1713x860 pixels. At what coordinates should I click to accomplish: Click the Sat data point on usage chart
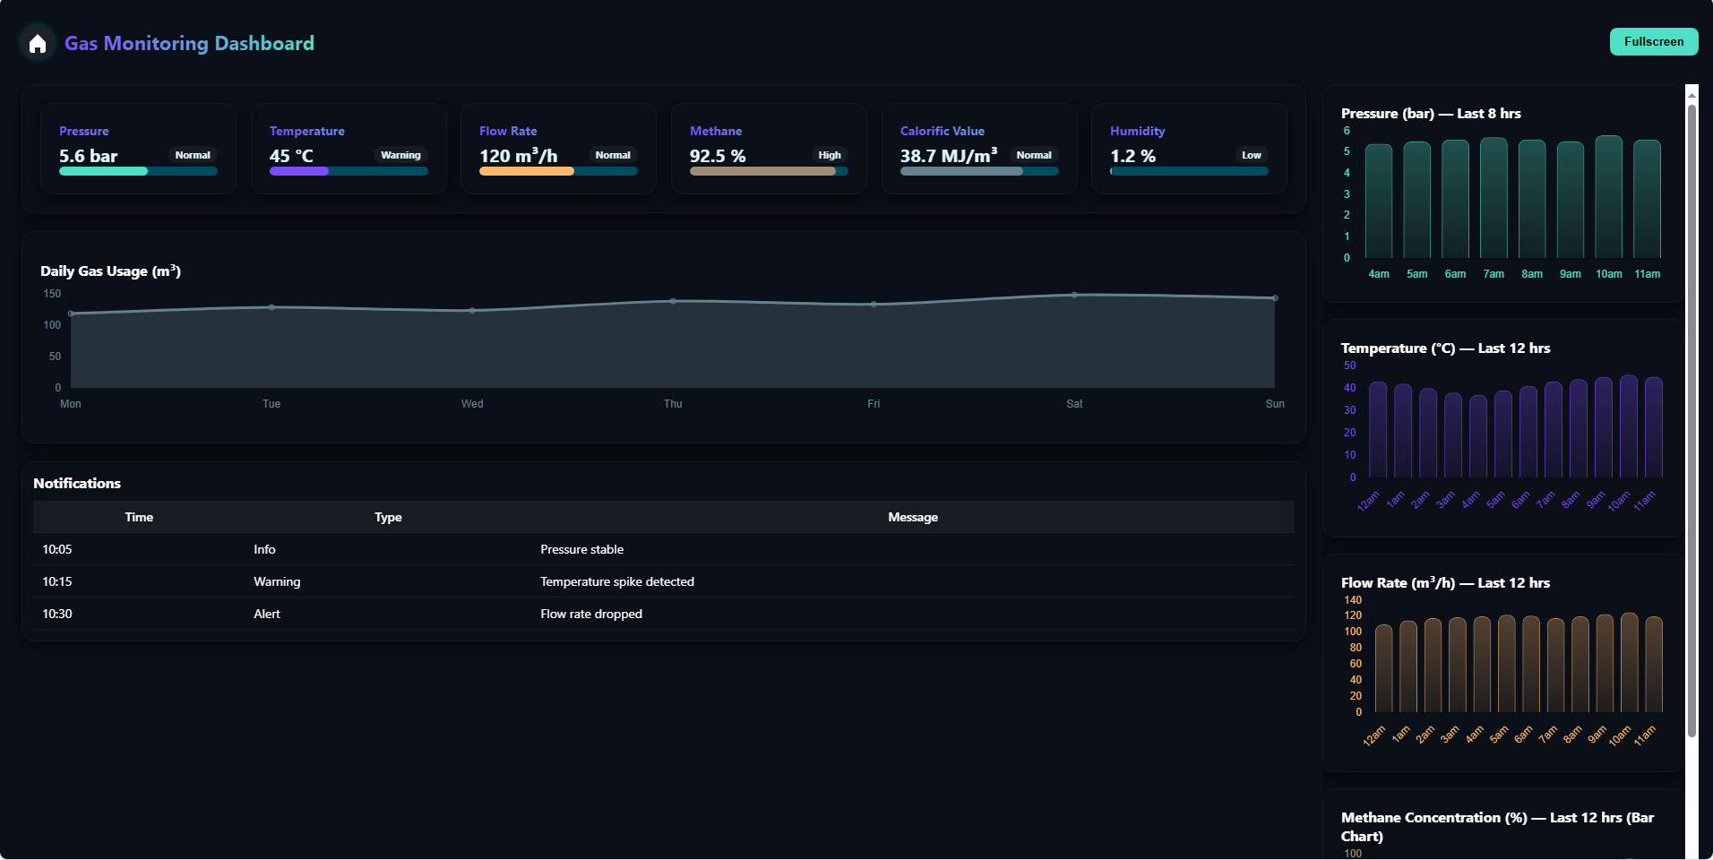coord(1074,295)
